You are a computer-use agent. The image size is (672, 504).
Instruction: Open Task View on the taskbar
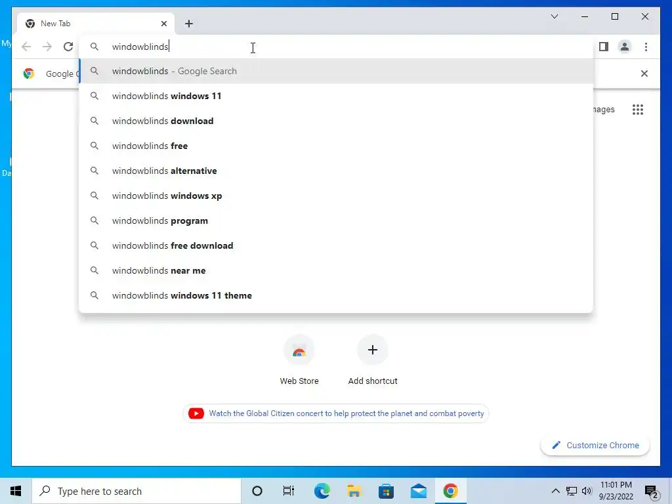tap(289, 491)
